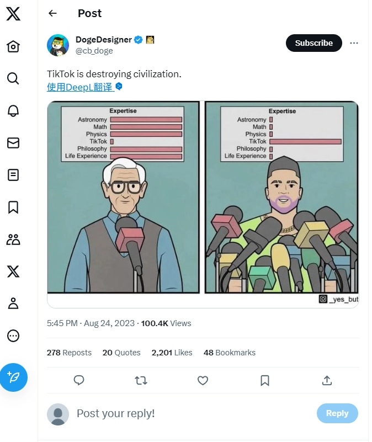The width and height of the screenshot is (372, 442).
Task: Like the DogeDesigner post
Action: (203, 380)
